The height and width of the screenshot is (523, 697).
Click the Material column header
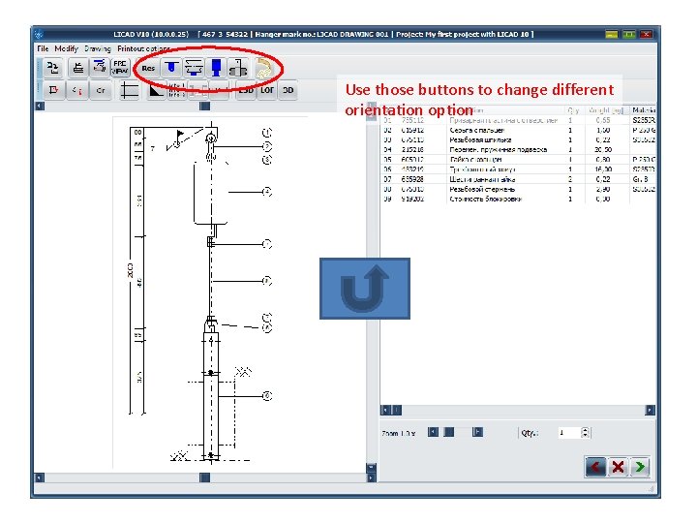coord(644,109)
